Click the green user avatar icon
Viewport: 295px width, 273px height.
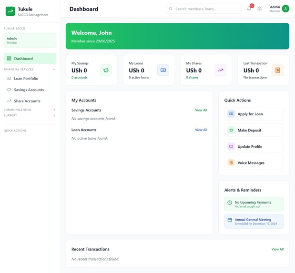285,9
